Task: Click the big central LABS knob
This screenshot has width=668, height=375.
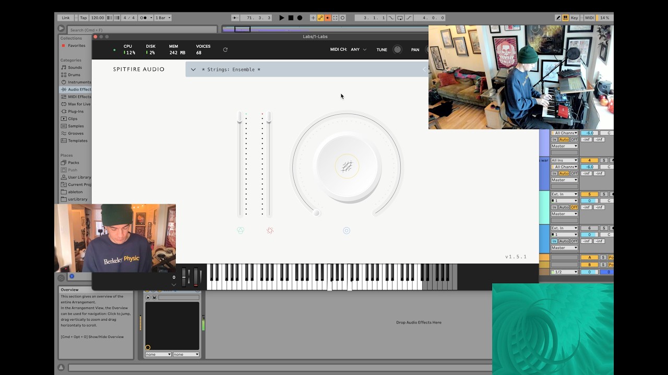Action: pyautogui.click(x=347, y=167)
